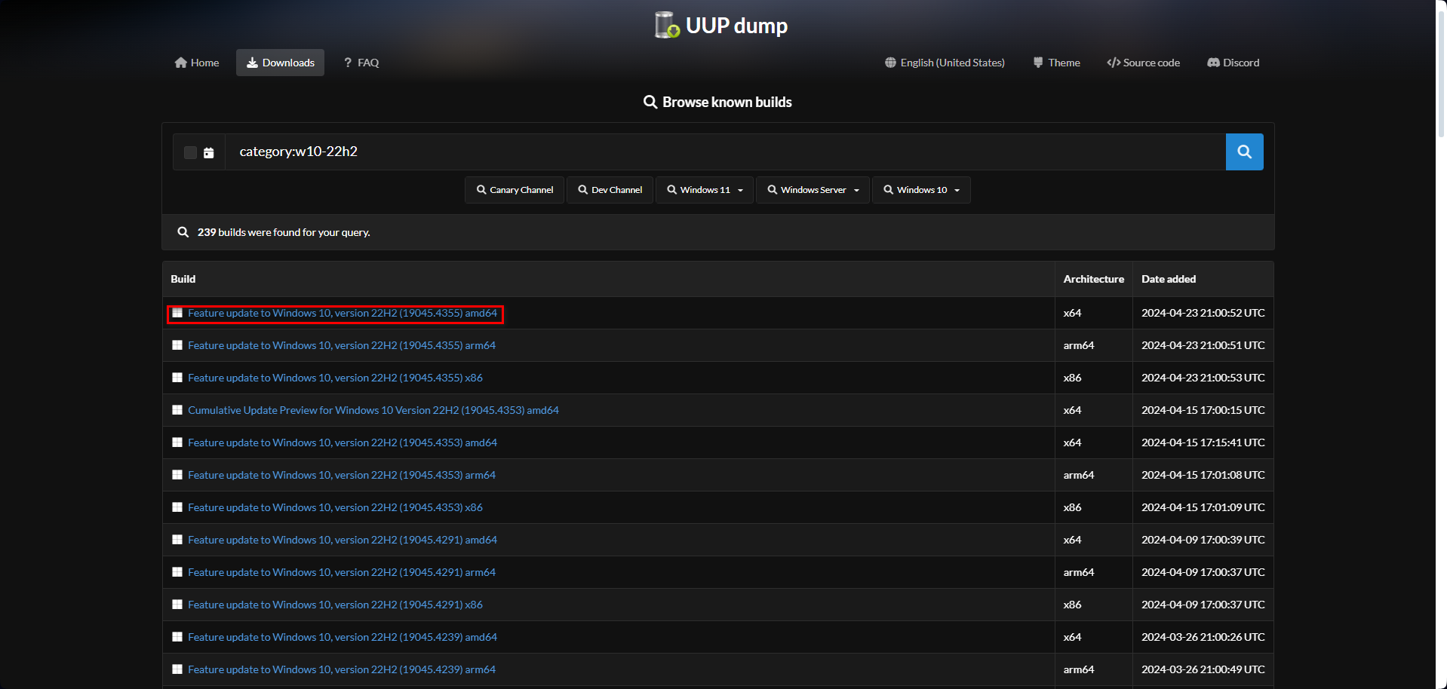This screenshot has width=1447, height=689.
Task: Click the Windows icon beside 19045.4355 arm64 build
Action: point(177,345)
